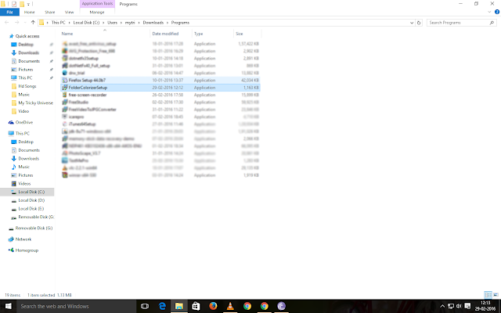
Task: Select the FolderColorizerSetup file
Action: coord(160,88)
